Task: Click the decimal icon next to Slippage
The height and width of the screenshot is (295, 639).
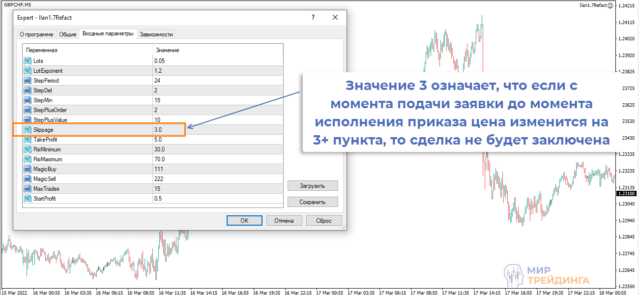Action: (27, 129)
